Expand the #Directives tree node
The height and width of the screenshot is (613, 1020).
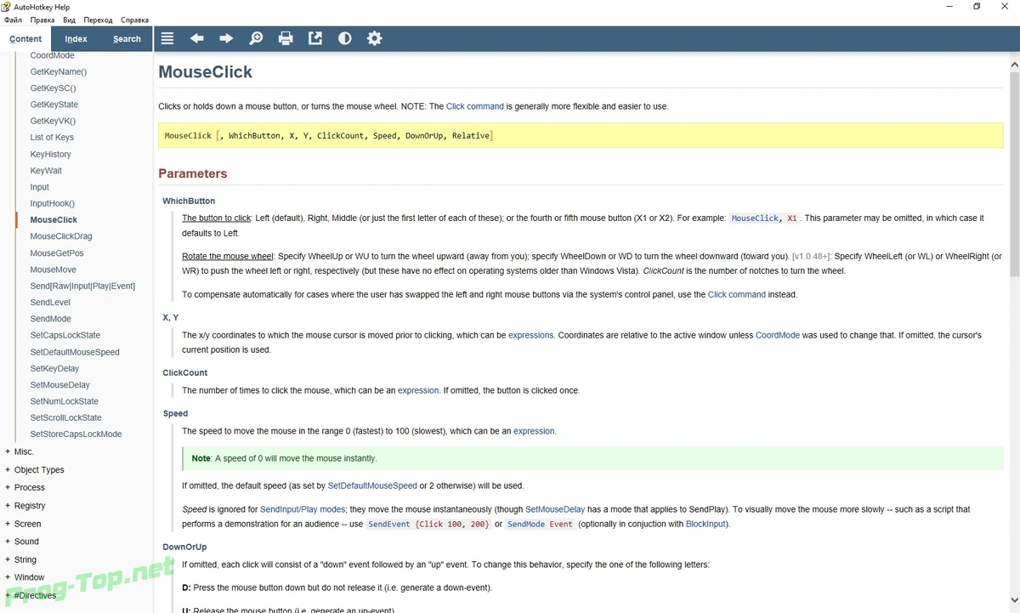(8, 595)
